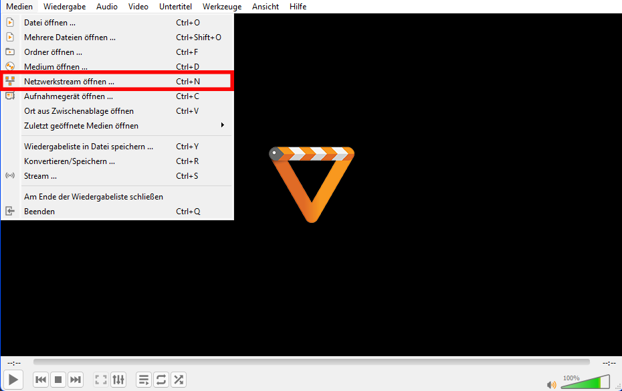622x391 pixels.
Task: Toggle random shuffle playback
Action: click(x=179, y=380)
